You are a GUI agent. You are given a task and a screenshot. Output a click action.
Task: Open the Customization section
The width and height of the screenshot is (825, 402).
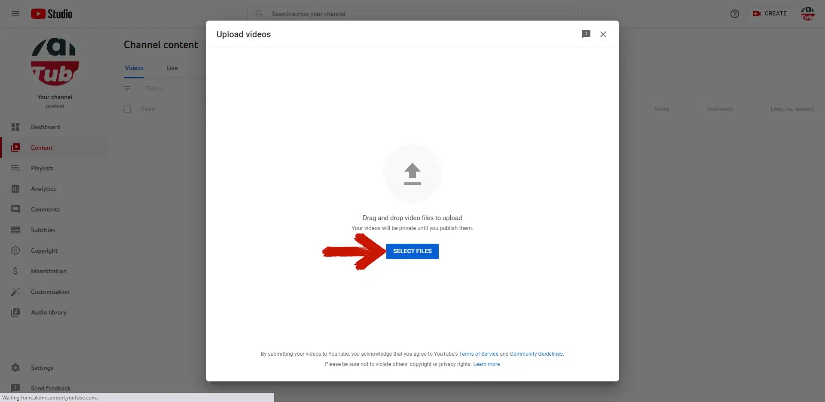[50, 292]
